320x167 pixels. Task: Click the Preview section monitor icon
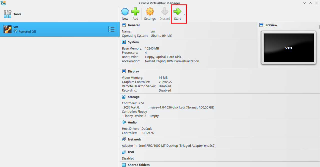[261, 25]
